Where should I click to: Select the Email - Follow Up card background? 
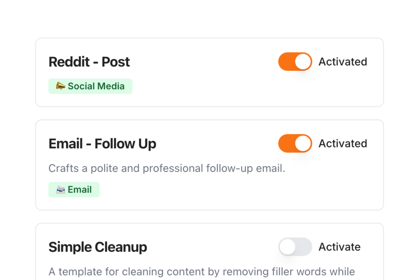click(x=210, y=165)
